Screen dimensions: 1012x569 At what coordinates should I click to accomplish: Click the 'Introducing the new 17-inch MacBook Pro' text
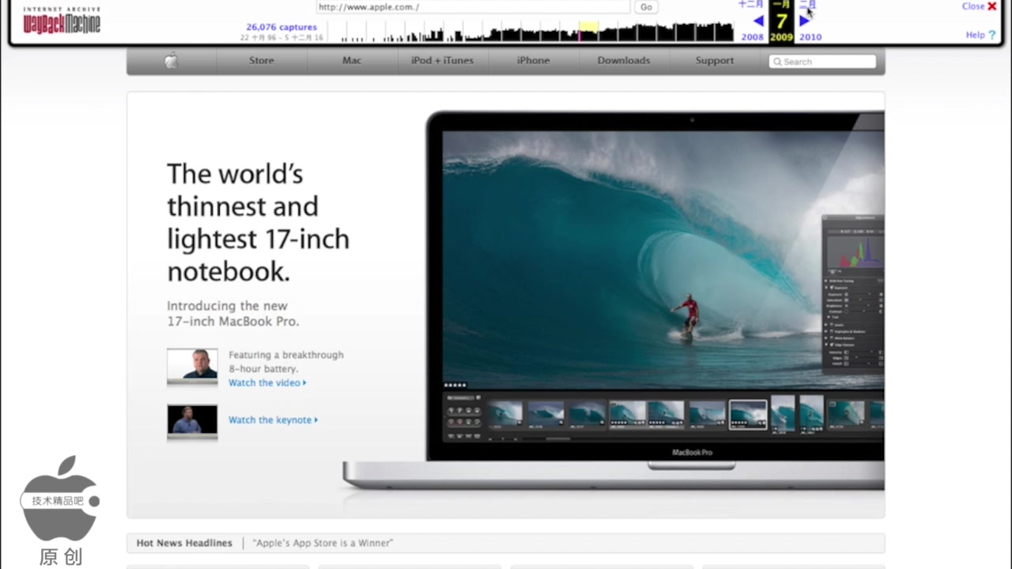[232, 314]
